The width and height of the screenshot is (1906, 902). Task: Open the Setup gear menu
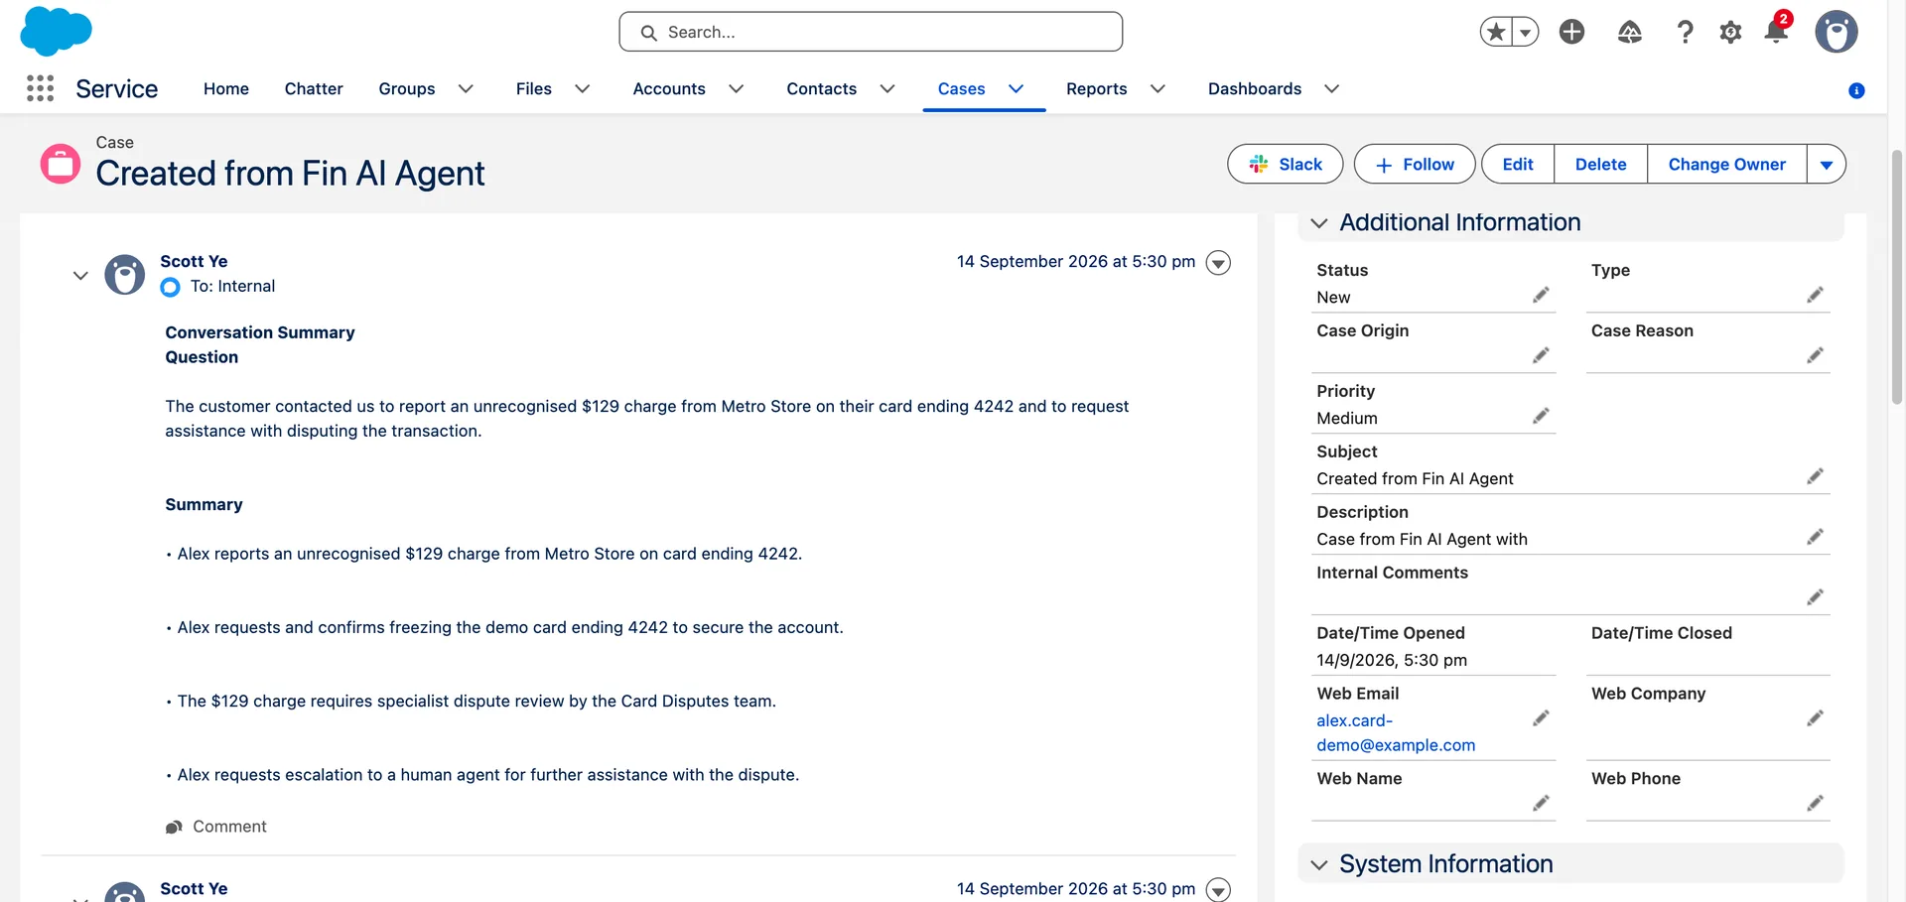tap(1730, 32)
